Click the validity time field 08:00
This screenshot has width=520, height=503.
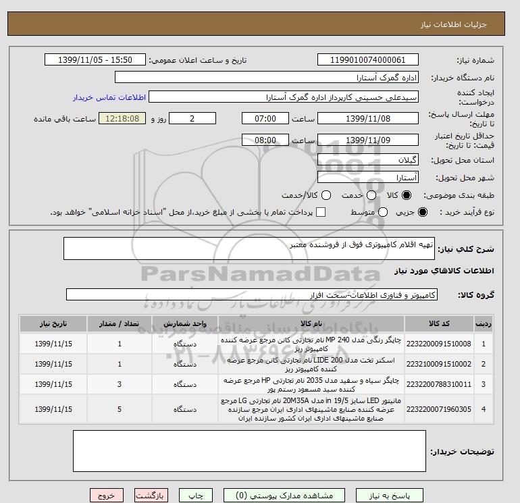265,140
